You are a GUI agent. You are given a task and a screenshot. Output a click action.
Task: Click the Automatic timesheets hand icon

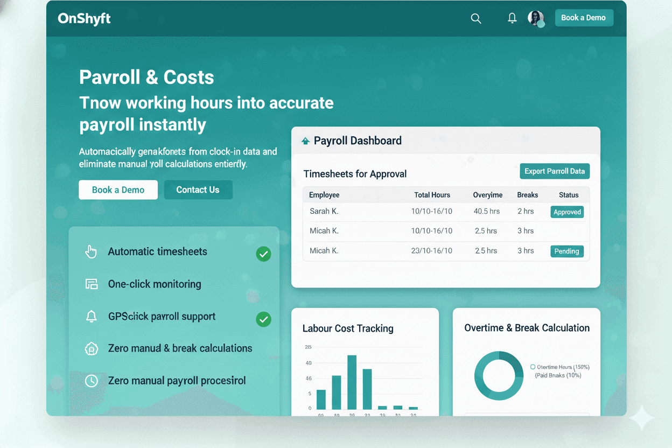[x=91, y=251]
